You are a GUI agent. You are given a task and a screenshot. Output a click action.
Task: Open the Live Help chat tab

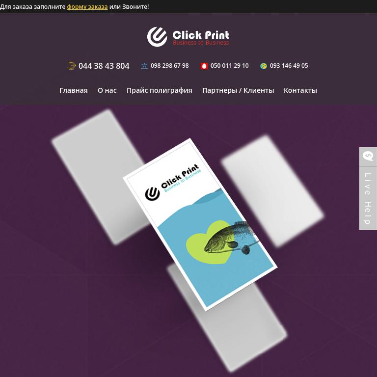pos(368,188)
